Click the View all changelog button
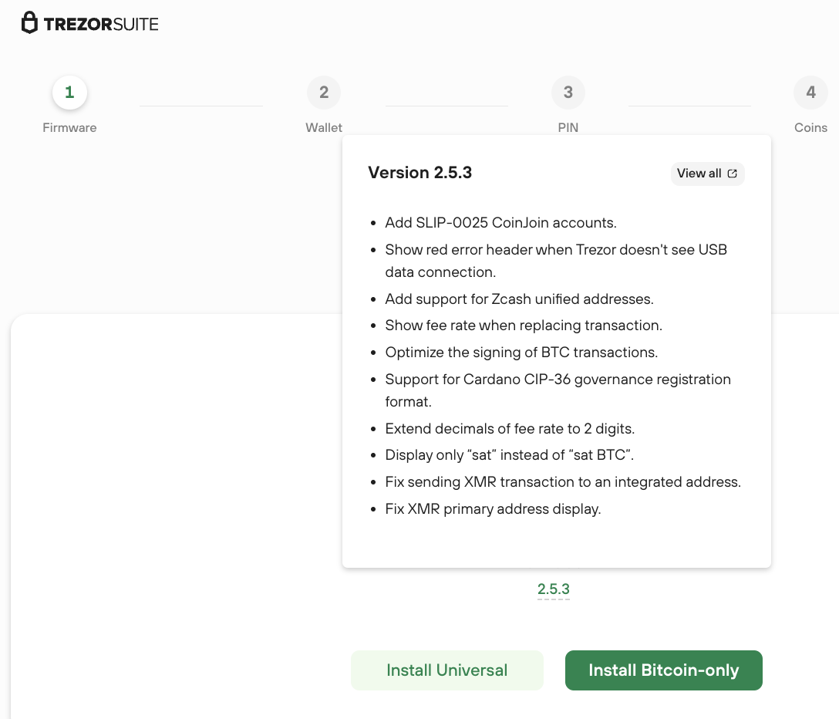This screenshot has height=719, width=839. coord(706,173)
